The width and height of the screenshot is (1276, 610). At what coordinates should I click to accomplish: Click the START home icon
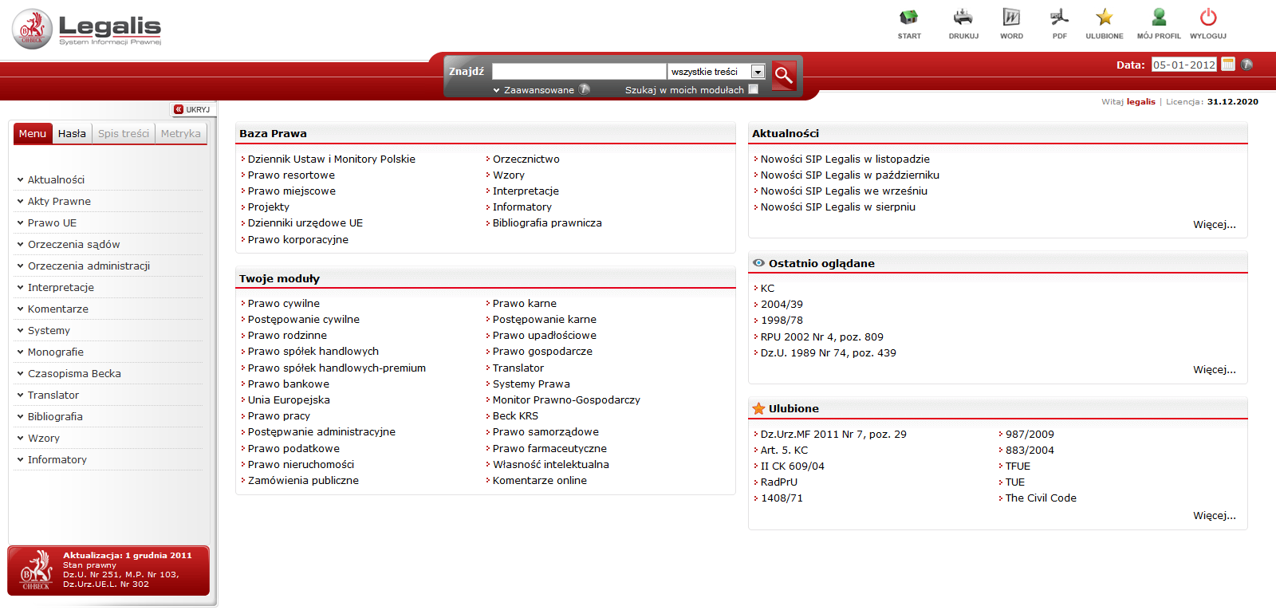pyautogui.click(x=909, y=17)
